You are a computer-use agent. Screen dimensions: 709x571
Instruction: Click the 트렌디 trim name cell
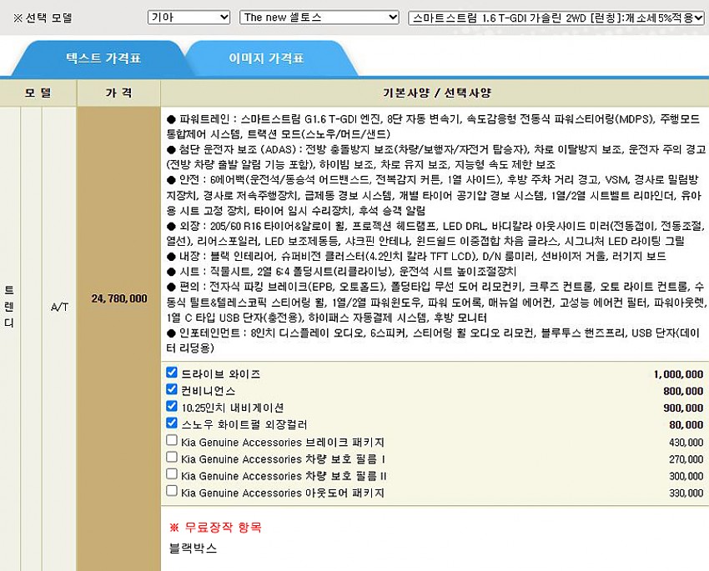point(9,307)
